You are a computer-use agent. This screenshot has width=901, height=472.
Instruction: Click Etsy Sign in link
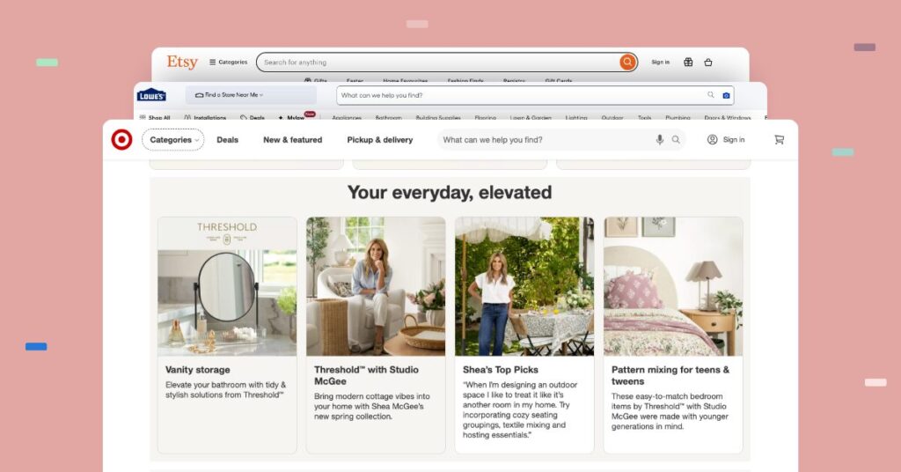click(660, 63)
